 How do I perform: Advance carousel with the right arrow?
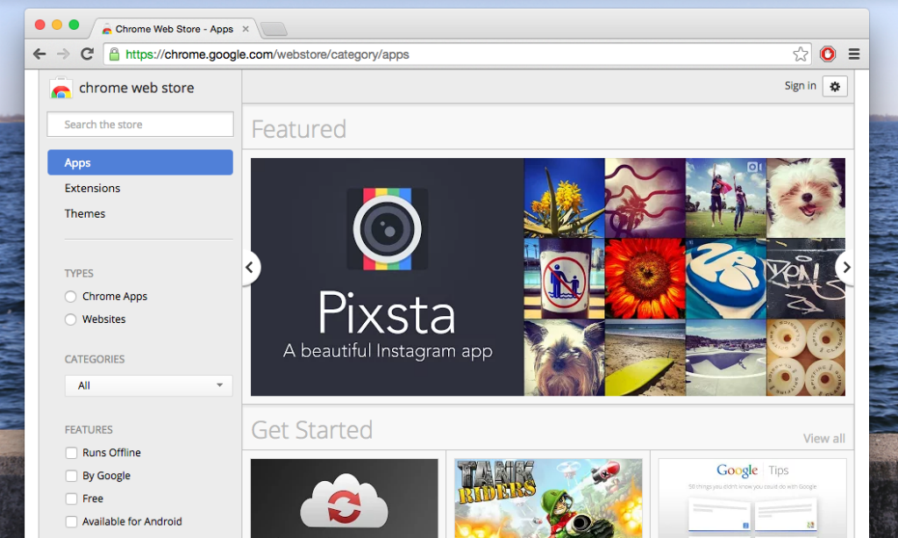[845, 268]
